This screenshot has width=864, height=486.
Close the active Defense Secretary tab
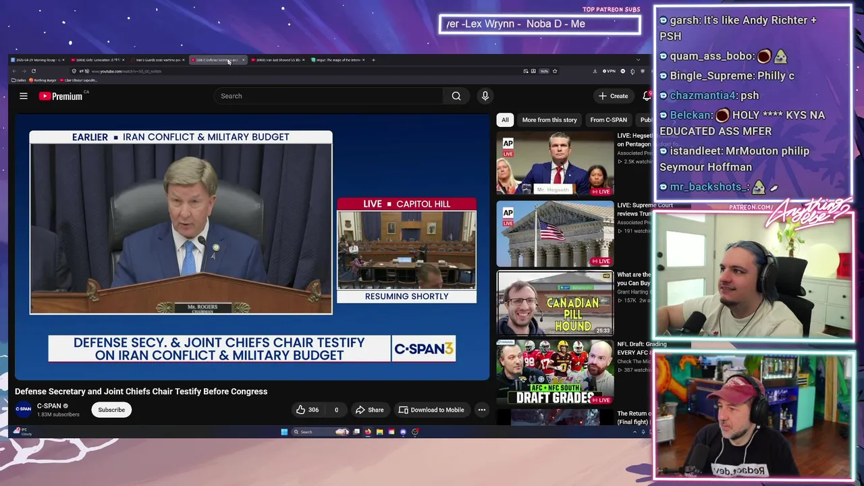click(243, 60)
